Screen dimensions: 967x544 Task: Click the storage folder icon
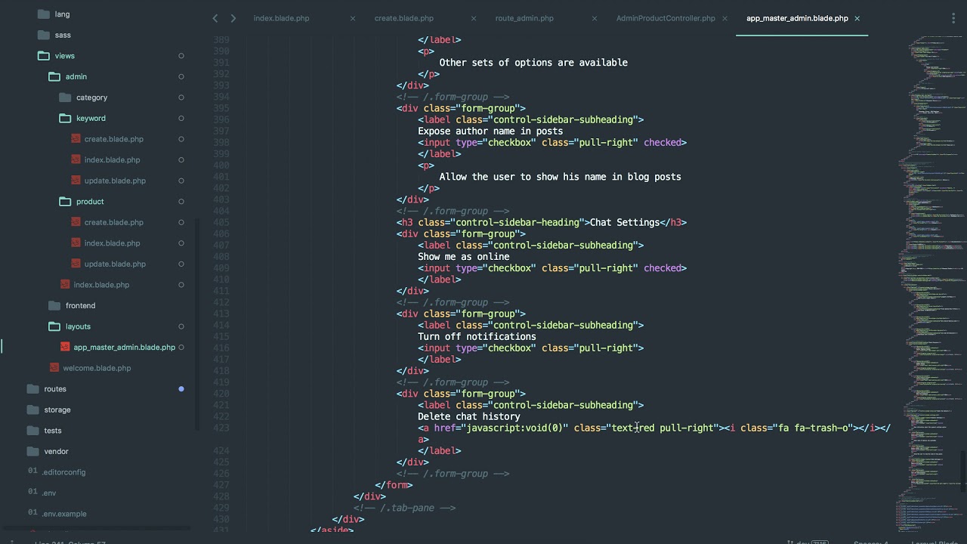click(32, 410)
